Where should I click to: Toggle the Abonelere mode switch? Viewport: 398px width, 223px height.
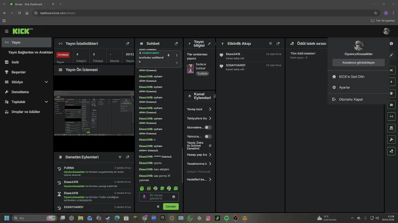[x=208, y=127]
